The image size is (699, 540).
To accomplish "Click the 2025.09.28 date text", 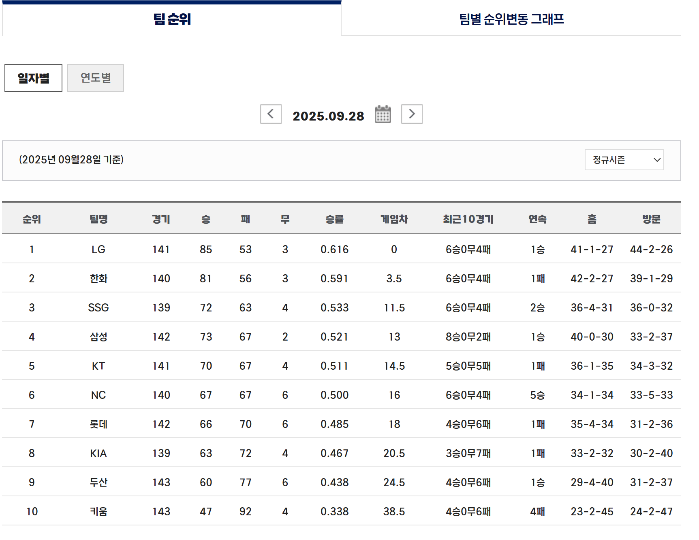I will pos(328,116).
